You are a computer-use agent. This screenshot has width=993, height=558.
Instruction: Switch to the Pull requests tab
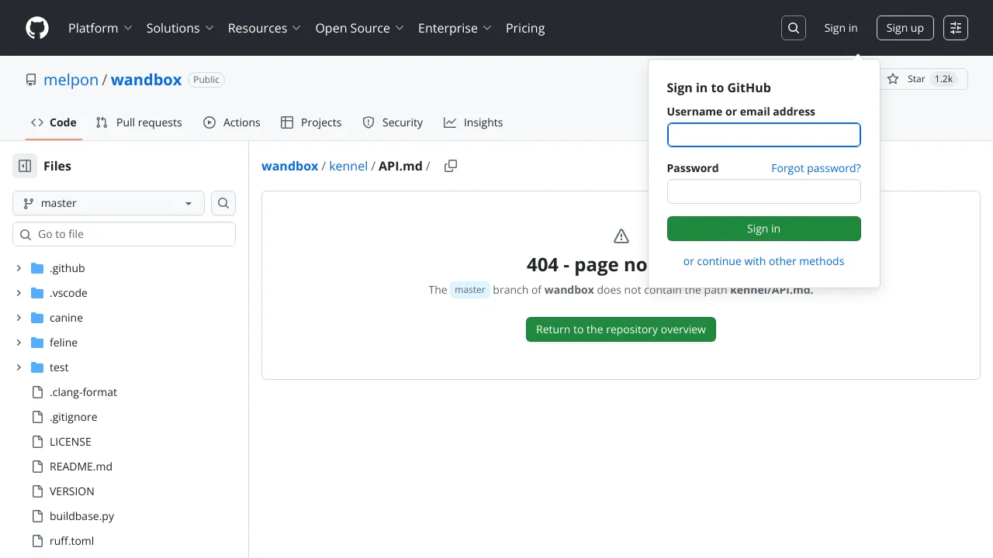click(x=139, y=122)
